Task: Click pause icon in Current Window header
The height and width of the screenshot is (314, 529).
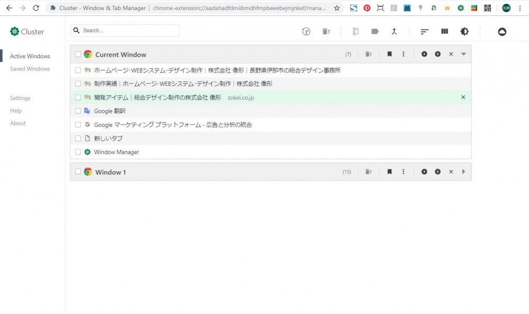Action: [437, 54]
